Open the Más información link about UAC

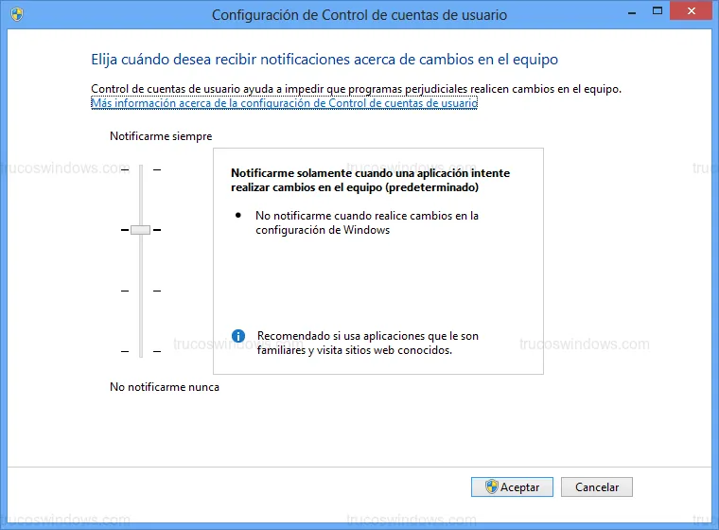tap(284, 103)
